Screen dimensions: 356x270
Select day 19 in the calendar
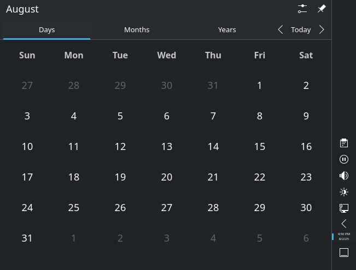(120, 177)
